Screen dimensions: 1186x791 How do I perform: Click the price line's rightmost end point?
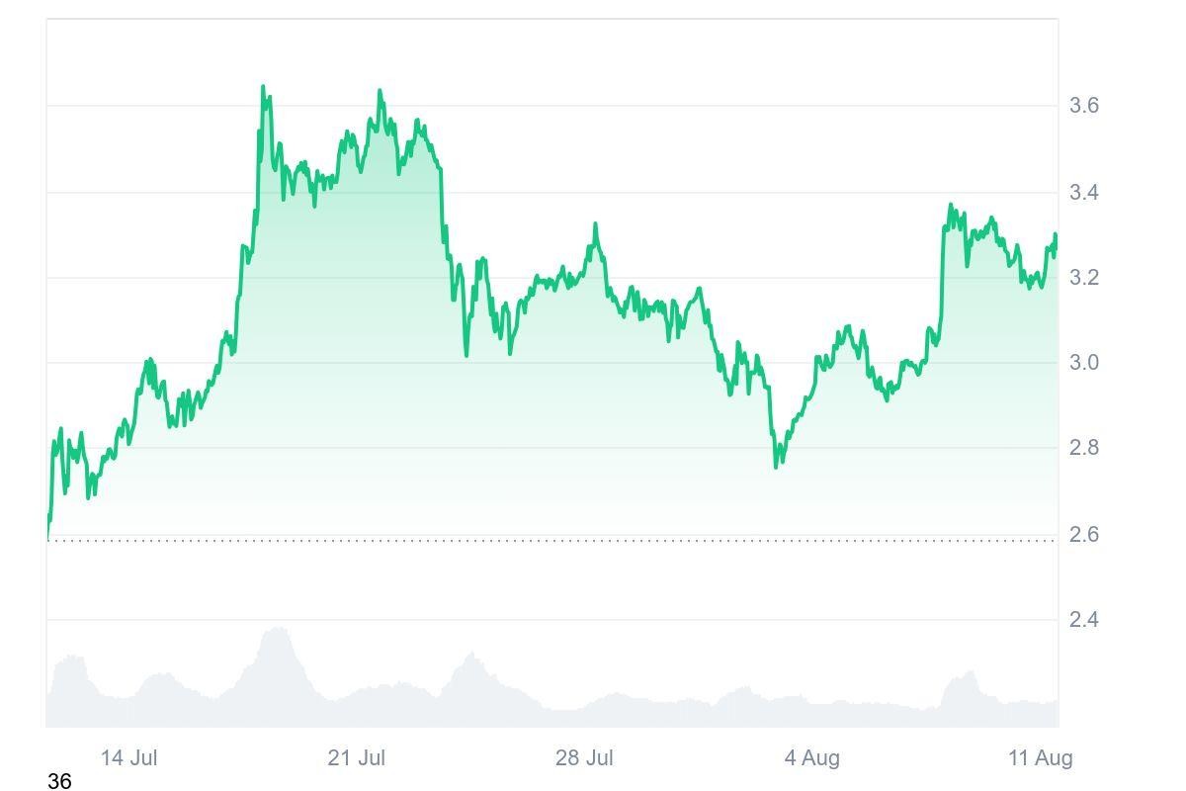point(1056,235)
